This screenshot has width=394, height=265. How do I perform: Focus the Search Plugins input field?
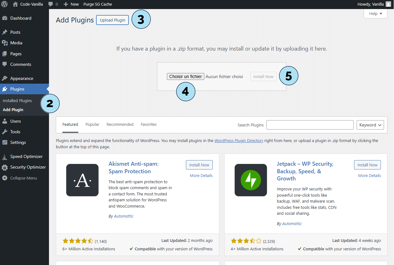coord(310,125)
